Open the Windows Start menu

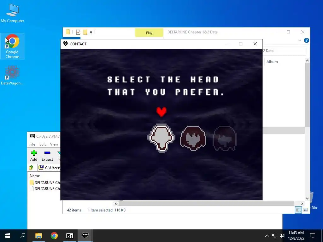pyautogui.click(x=8, y=236)
